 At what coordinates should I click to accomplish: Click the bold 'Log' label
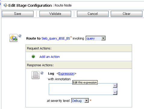tap(51, 74)
